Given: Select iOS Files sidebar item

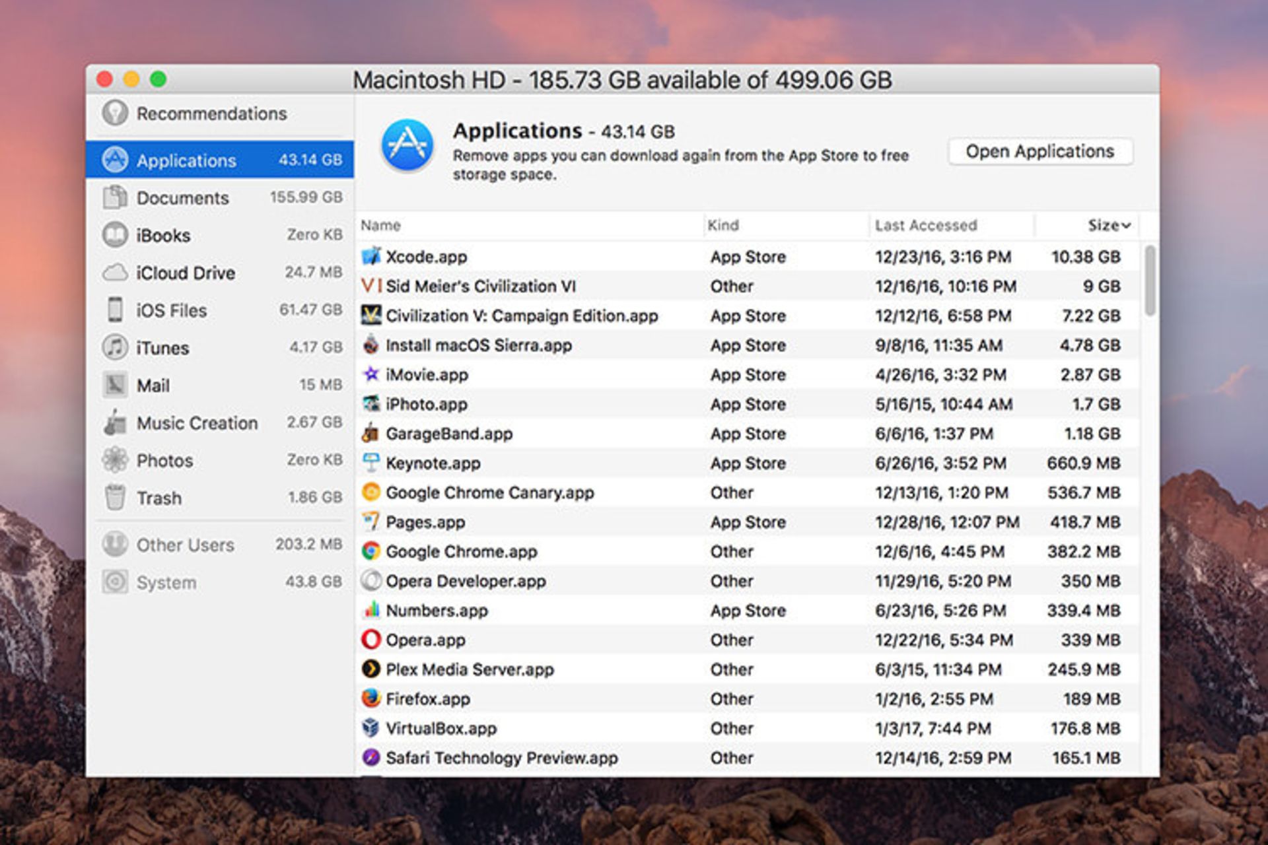Looking at the screenshot, I should pos(171,310).
